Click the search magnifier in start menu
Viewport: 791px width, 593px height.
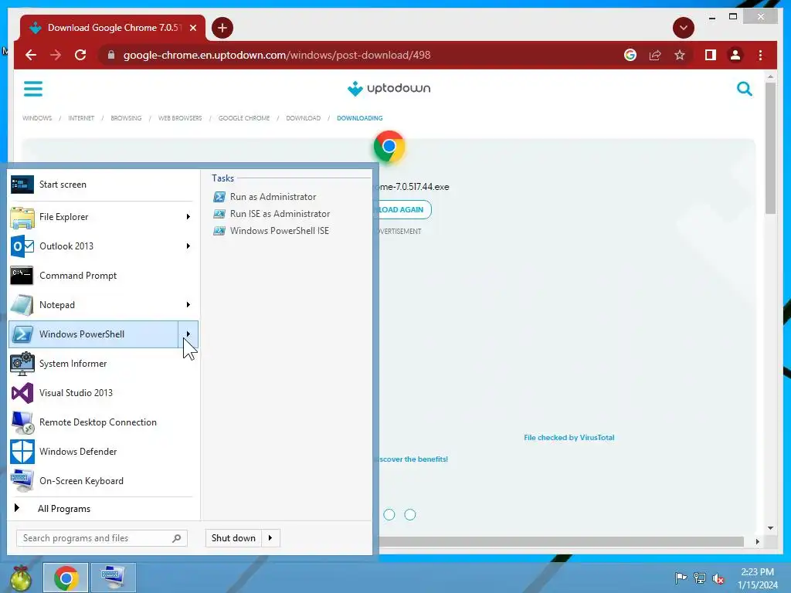177,538
